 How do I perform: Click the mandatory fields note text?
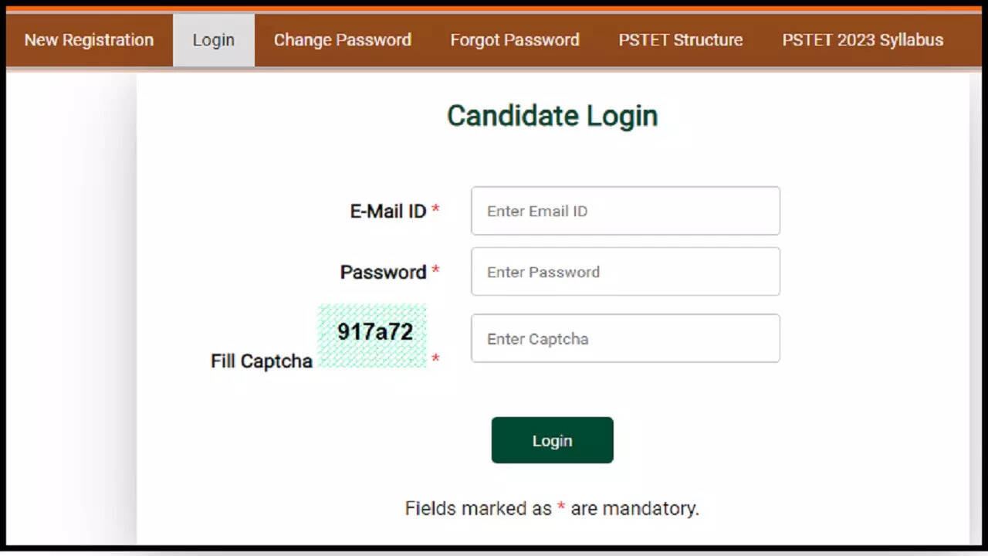tap(552, 508)
